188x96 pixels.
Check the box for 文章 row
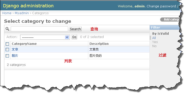7,49
